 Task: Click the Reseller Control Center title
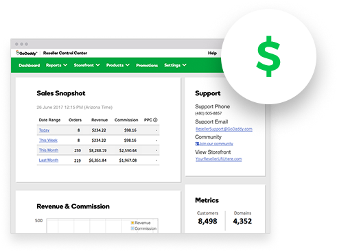pyautogui.click(x=65, y=53)
